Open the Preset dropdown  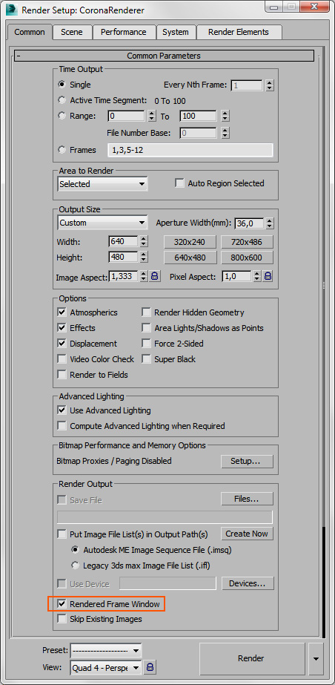106,651
